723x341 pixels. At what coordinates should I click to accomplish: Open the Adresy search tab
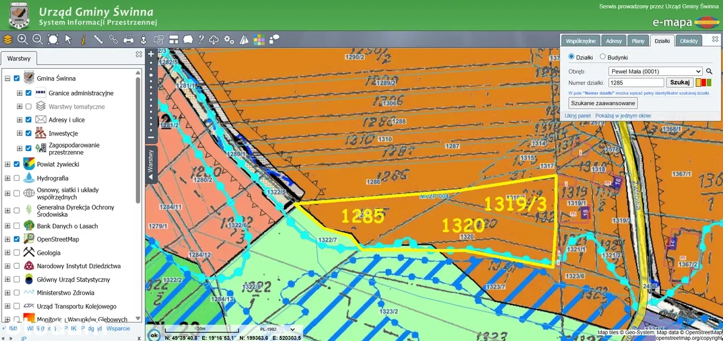[613, 41]
